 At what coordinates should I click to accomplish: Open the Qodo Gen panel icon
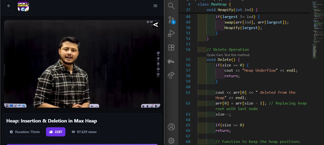(171, 62)
